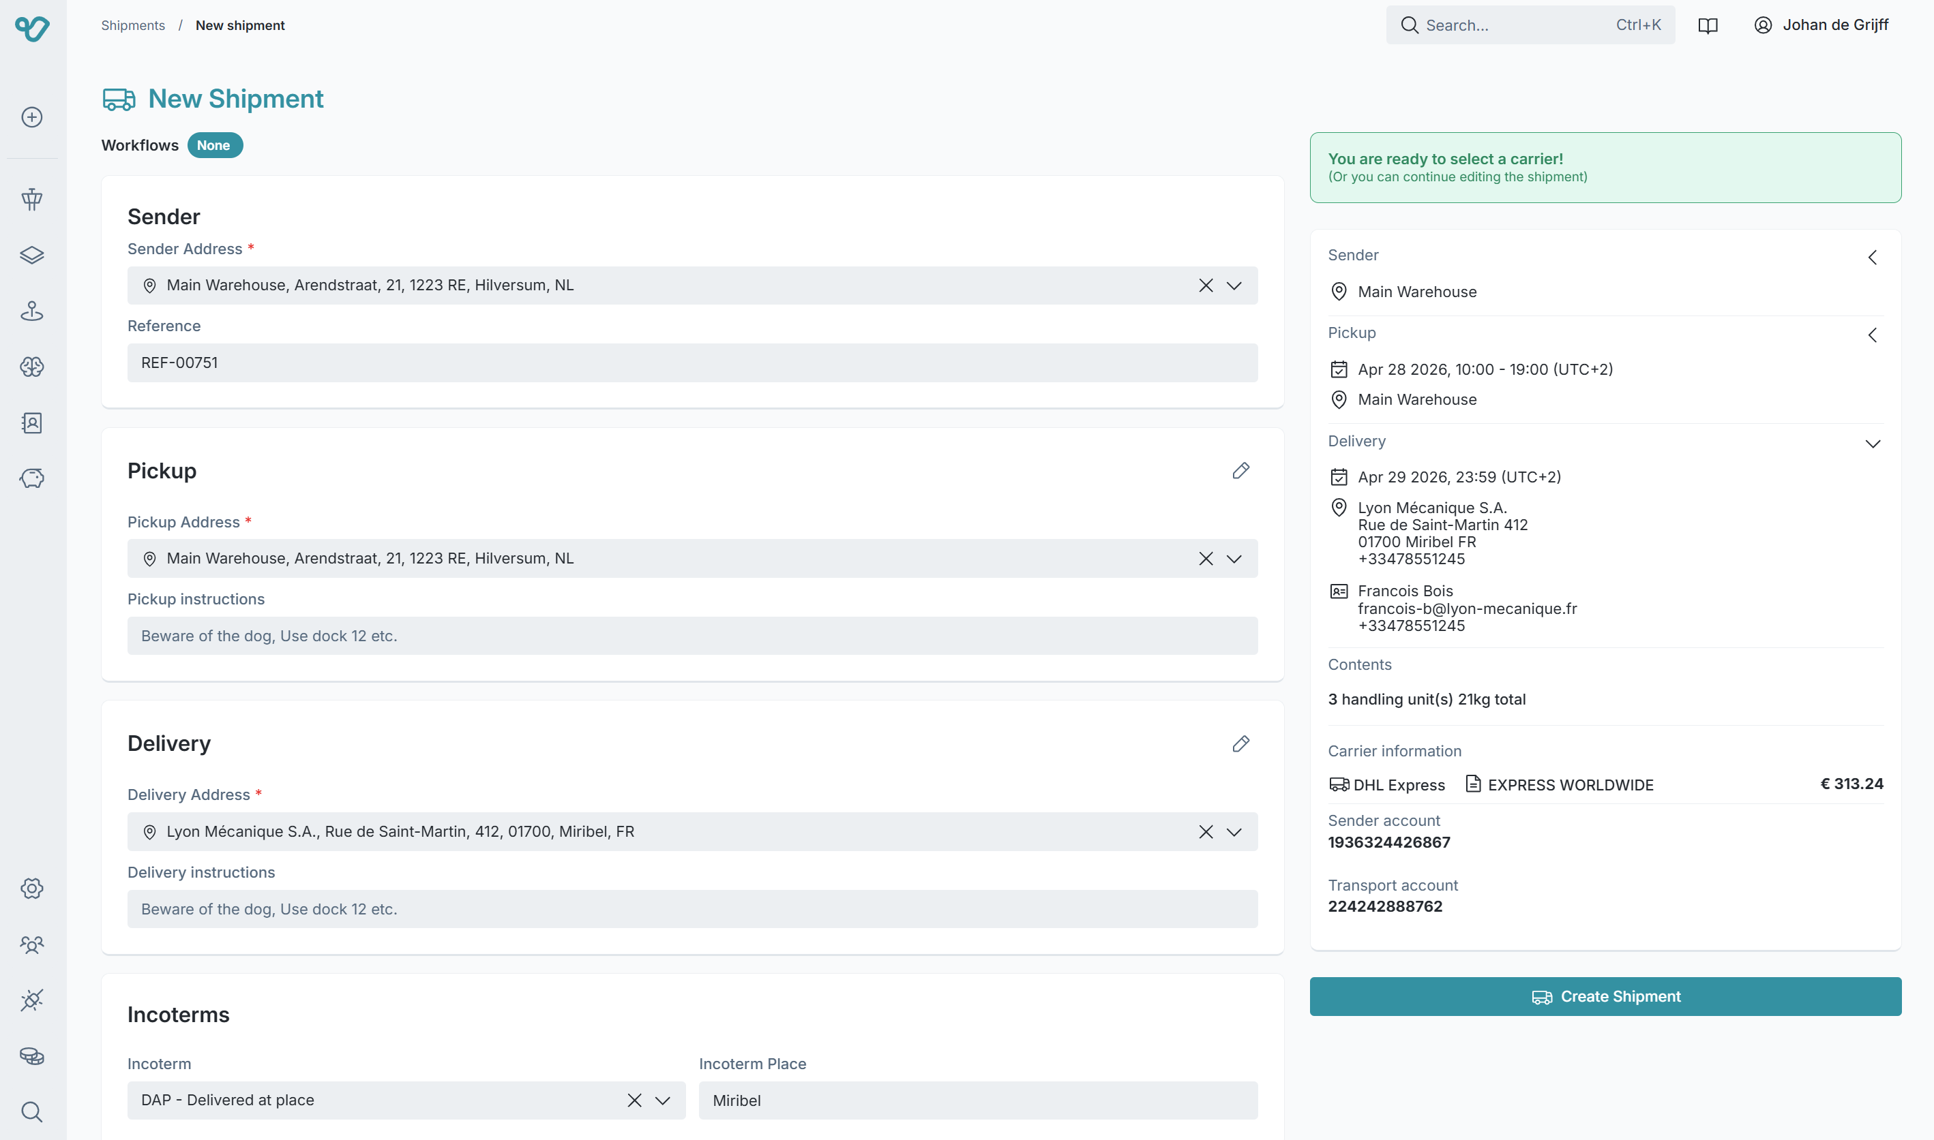Expand the Incoterm dropdown list
Screen dimensions: 1934x1140
coord(663,1100)
